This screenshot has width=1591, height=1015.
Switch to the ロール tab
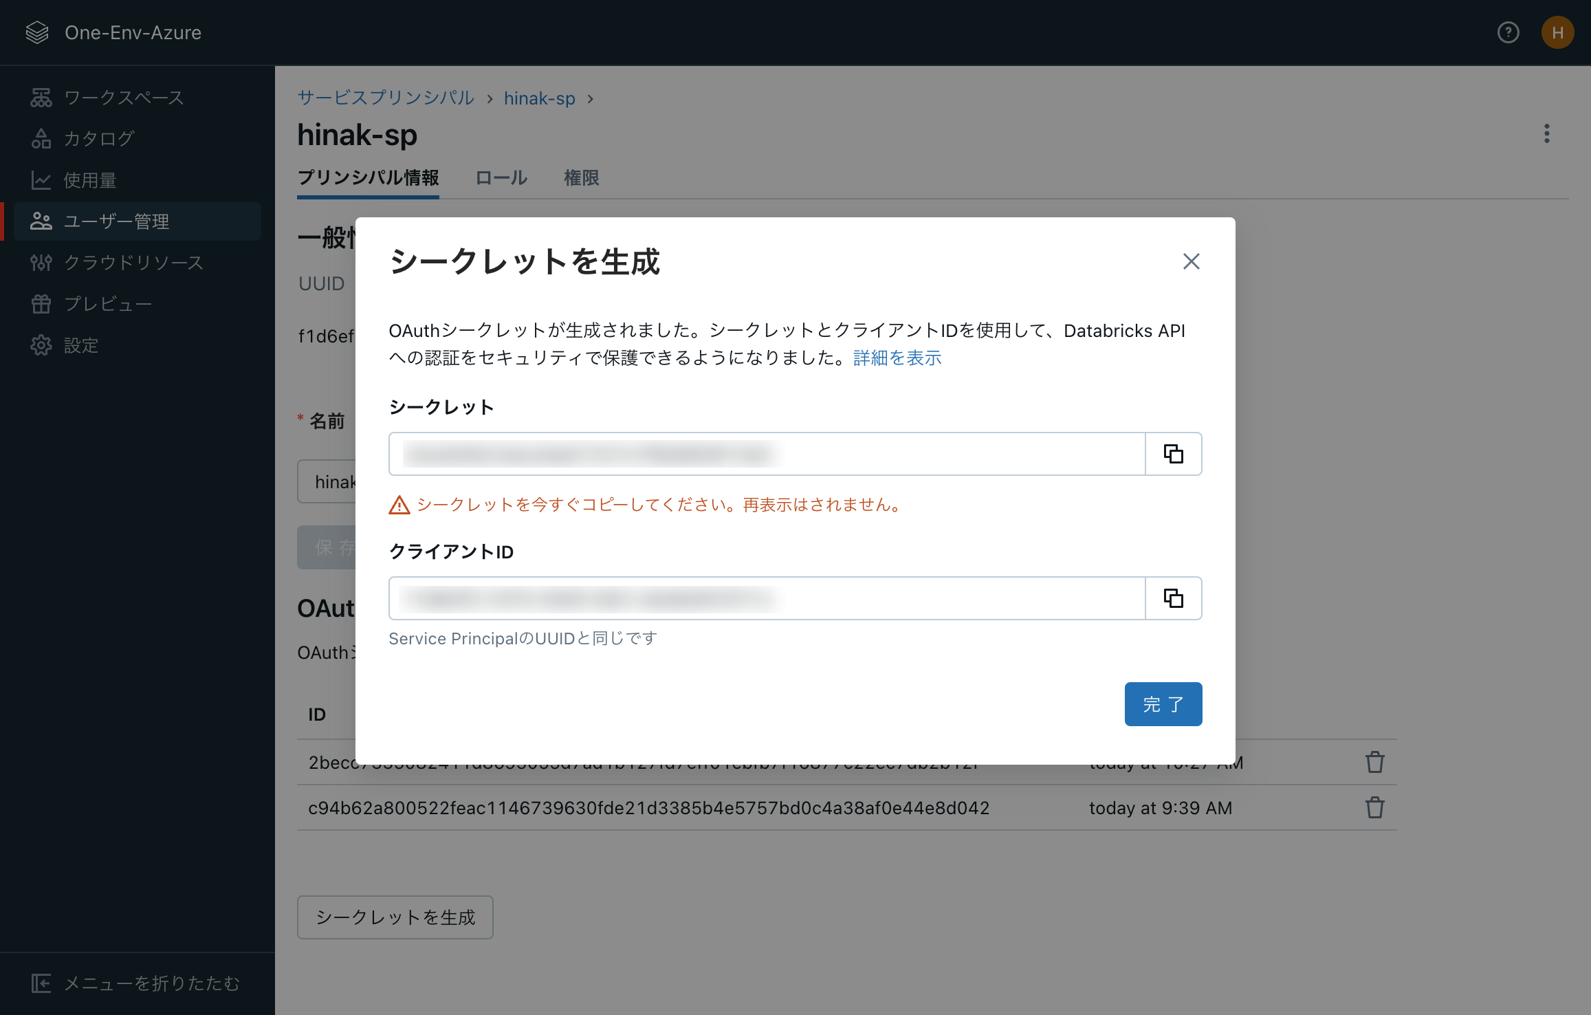point(501,178)
